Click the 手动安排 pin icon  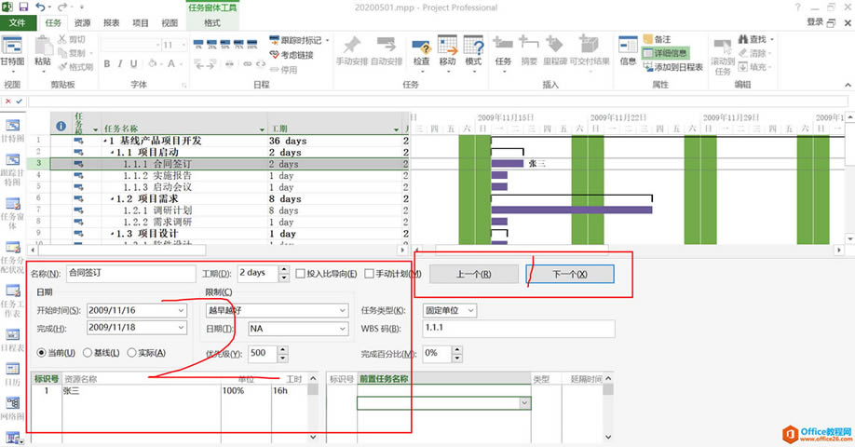[351, 47]
